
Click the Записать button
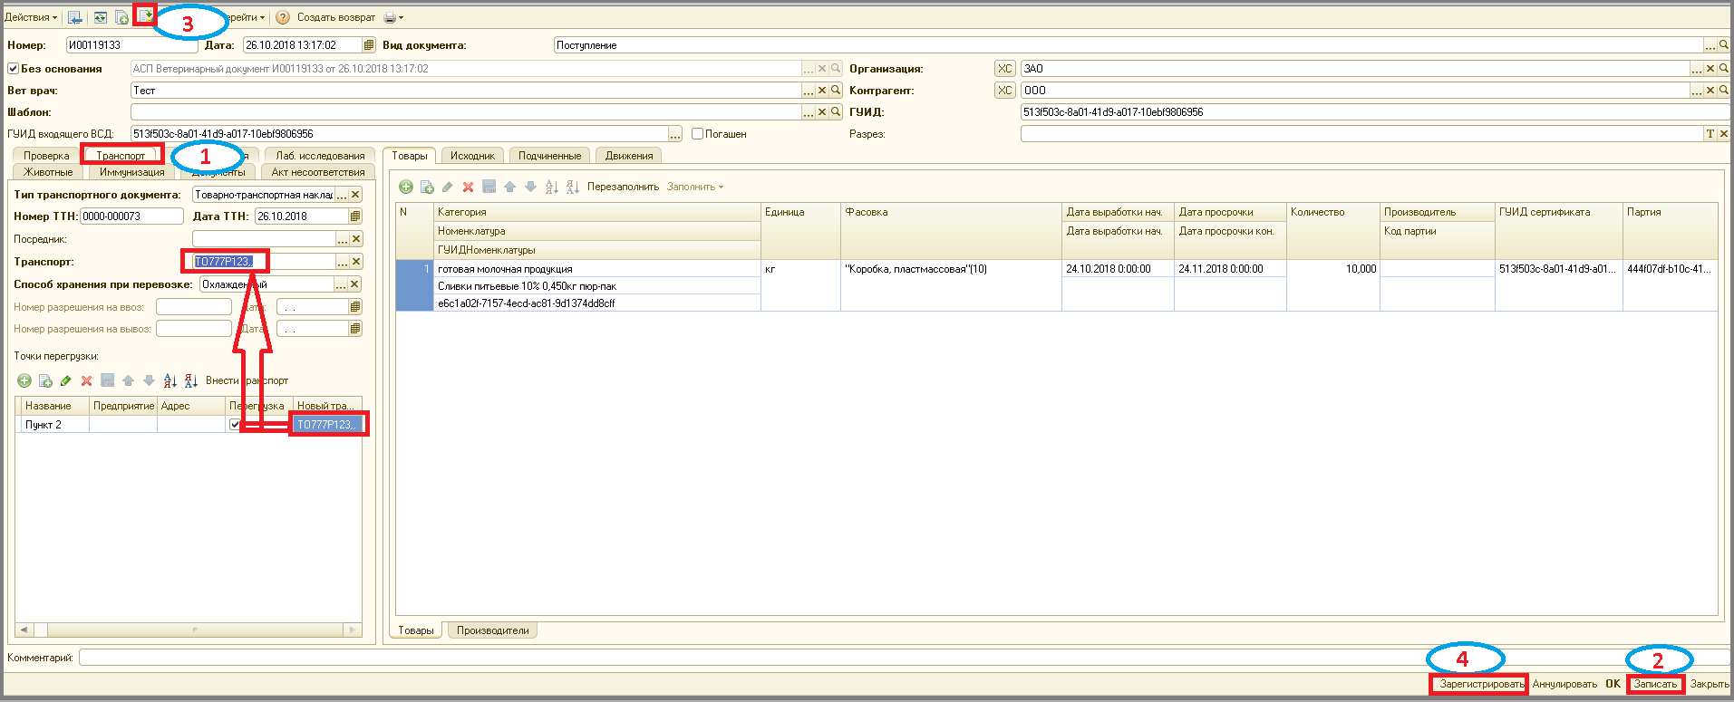tap(1655, 684)
